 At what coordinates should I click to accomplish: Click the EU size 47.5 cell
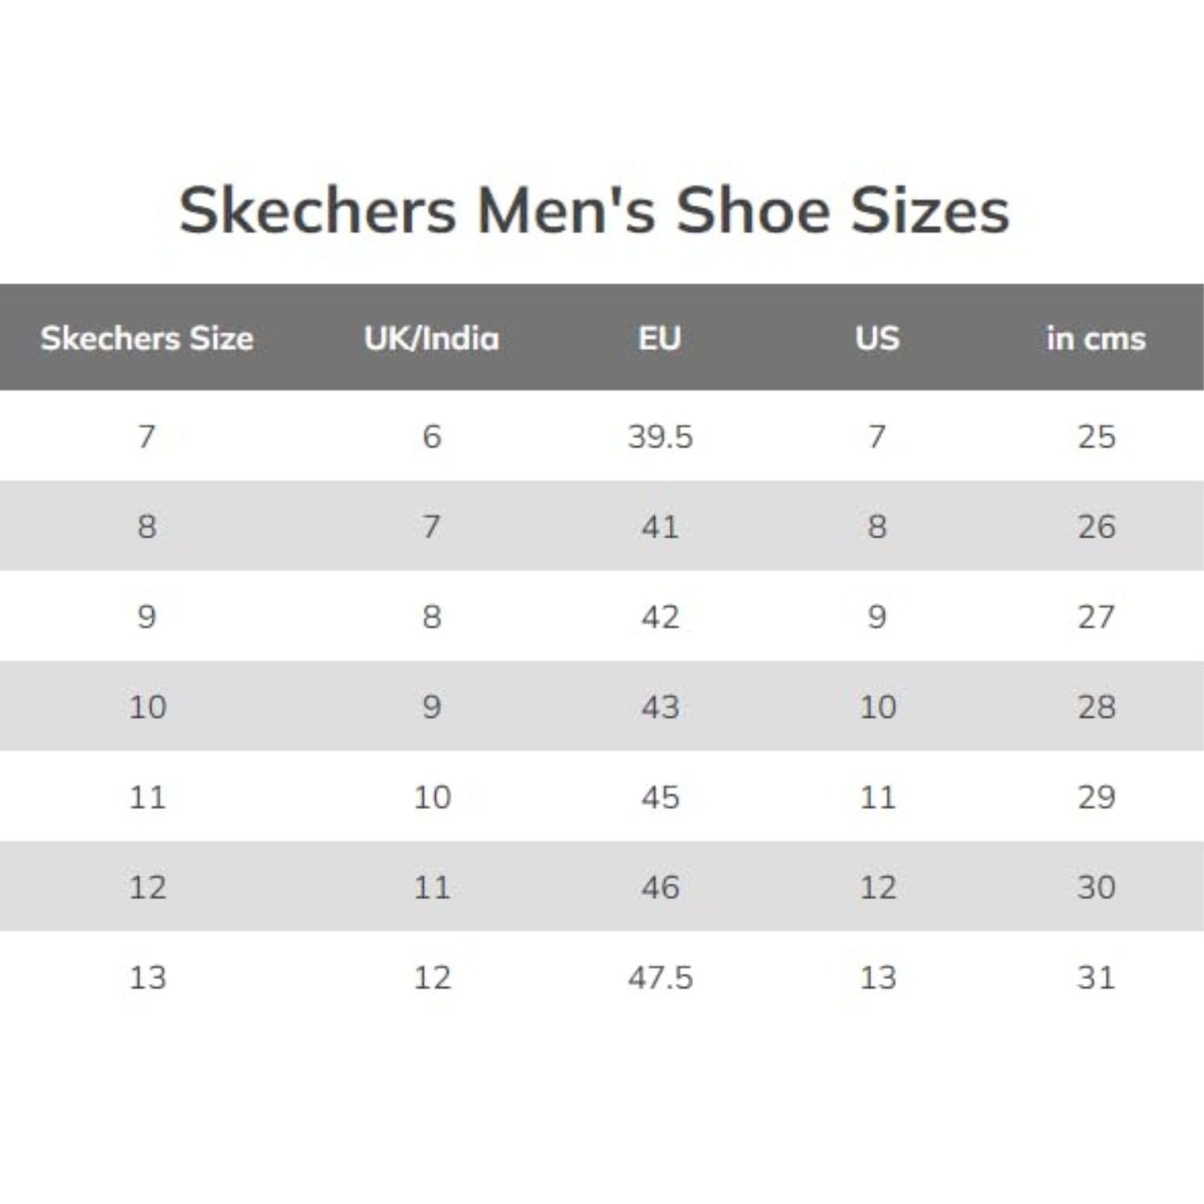[660, 977]
